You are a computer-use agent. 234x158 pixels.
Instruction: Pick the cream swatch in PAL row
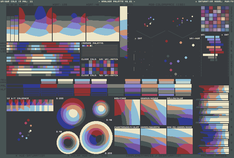coord(183,86)
